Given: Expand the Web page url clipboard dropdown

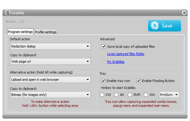Looking at the screenshot, I should (x=50, y=61).
